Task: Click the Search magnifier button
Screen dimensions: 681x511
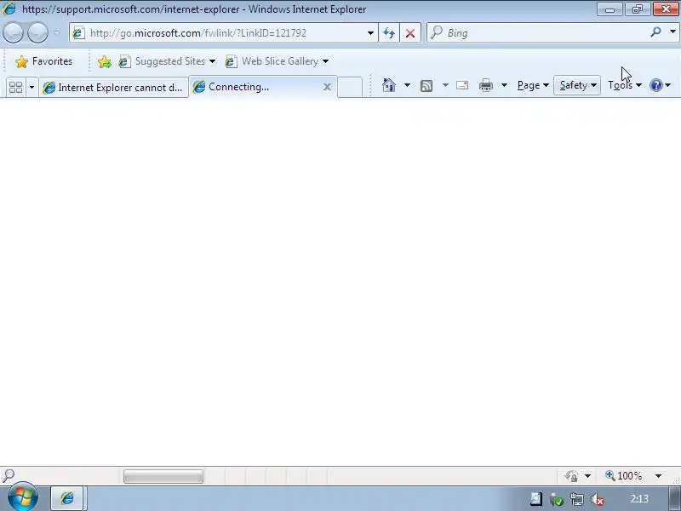Action: 655,32
